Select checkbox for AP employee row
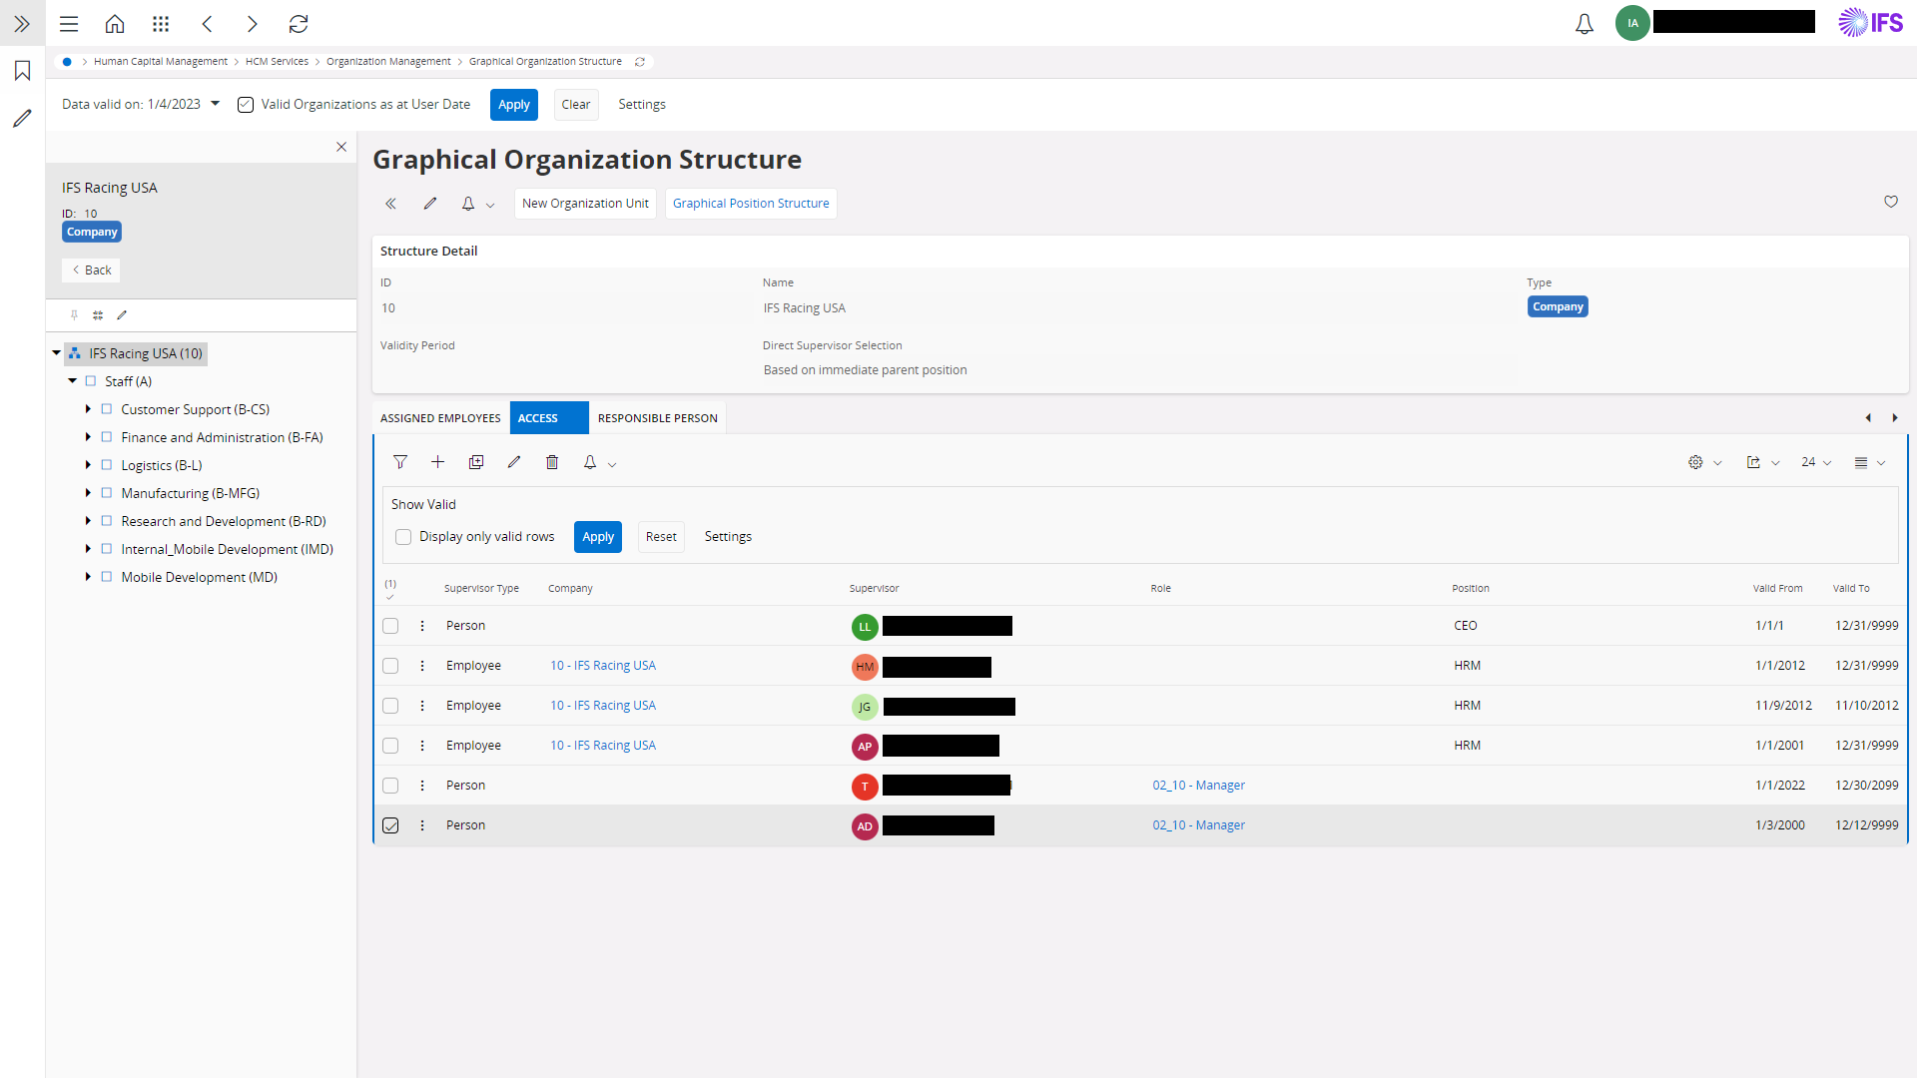This screenshot has width=1917, height=1078. pyautogui.click(x=390, y=746)
